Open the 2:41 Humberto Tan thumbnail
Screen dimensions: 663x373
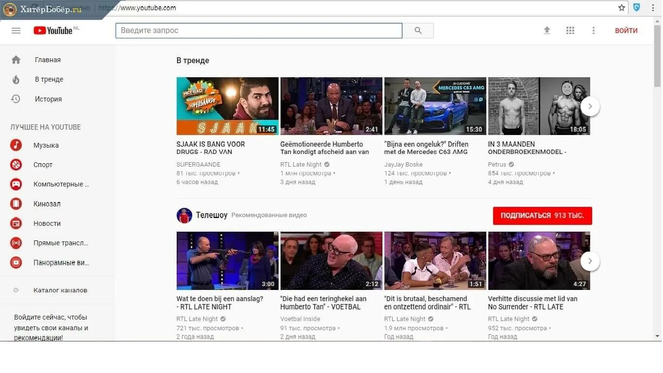coord(331,106)
